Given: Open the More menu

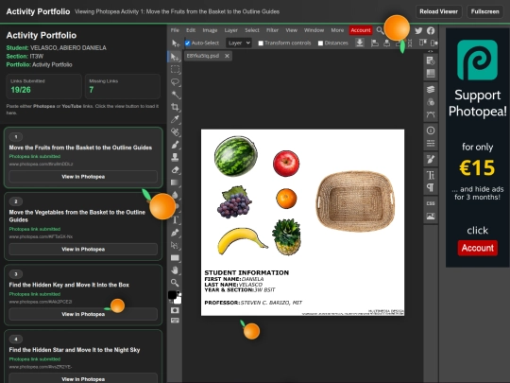Looking at the screenshot, I should [x=337, y=30].
